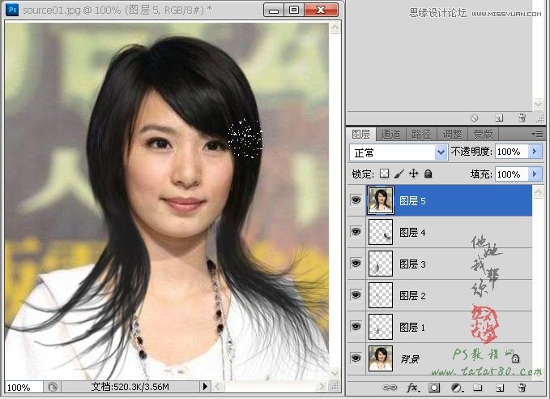Select the 背景 layer thumbnail
This screenshot has height=399, width=550.
tap(380, 358)
